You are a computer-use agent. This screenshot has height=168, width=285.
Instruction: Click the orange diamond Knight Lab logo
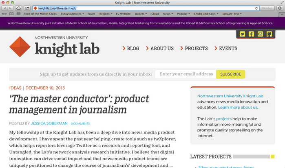click(x=20, y=47)
